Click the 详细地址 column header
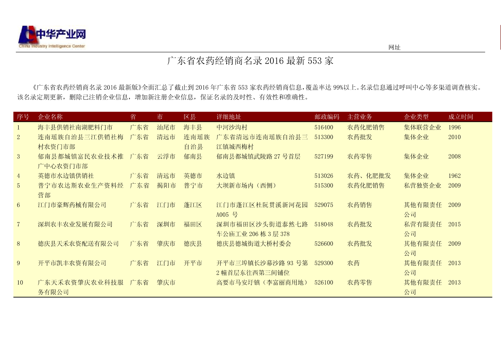This screenshot has width=501, height=354. [229, 117]
